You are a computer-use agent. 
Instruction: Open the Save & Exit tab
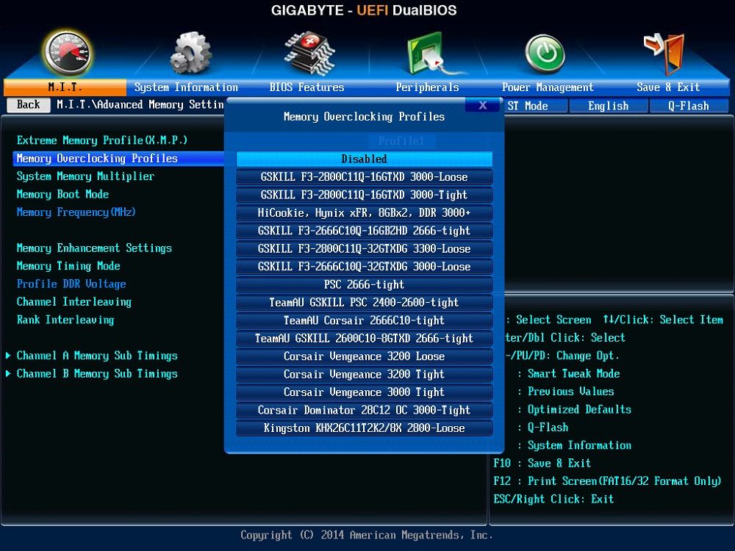coord(668,87)
